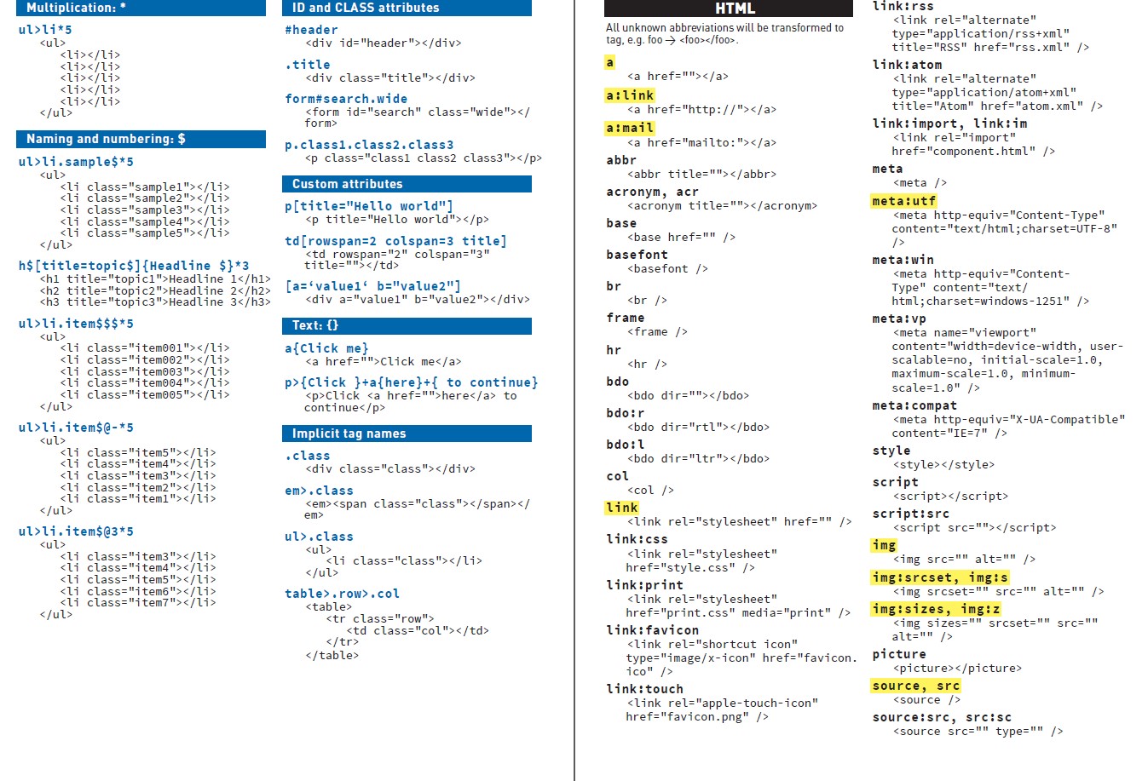
Task: Click the 'bdo:r' abbreviation heading
Action: point(626,413)
